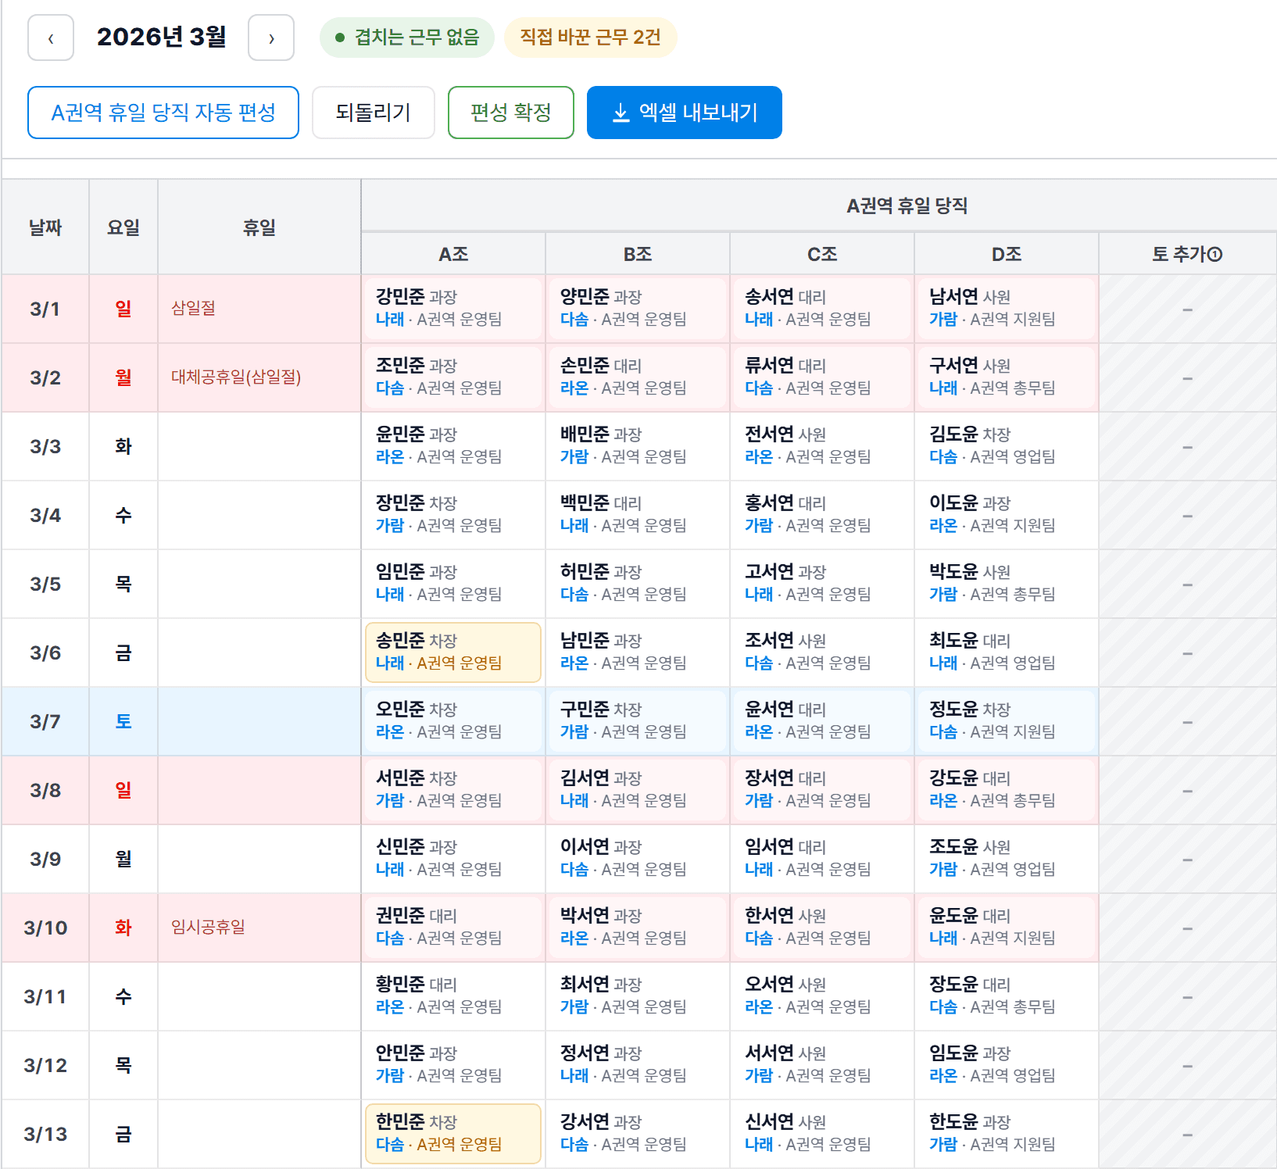Screen dimensions: 1277x1169
Task: Select 구서연 사원 duty cell
Action: [x=1007, y=377]
